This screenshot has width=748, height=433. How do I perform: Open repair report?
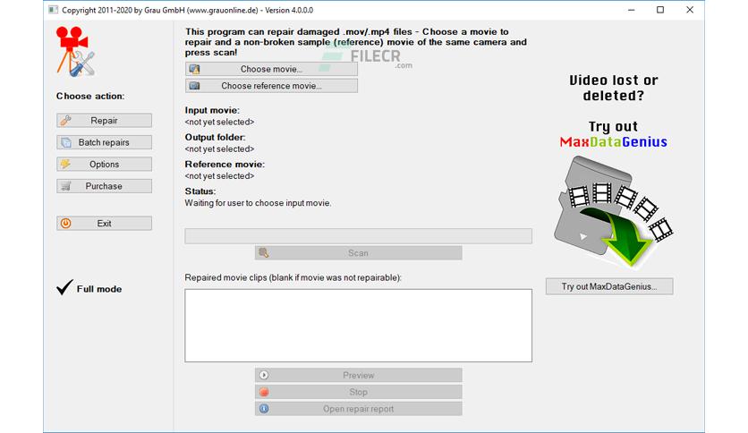coord(358,409)
